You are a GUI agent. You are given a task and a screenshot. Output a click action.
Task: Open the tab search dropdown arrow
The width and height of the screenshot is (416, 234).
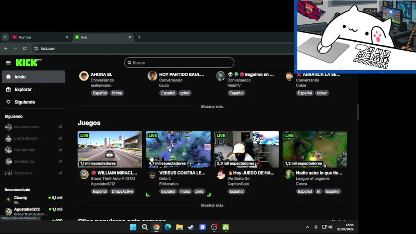coord(5,37)
